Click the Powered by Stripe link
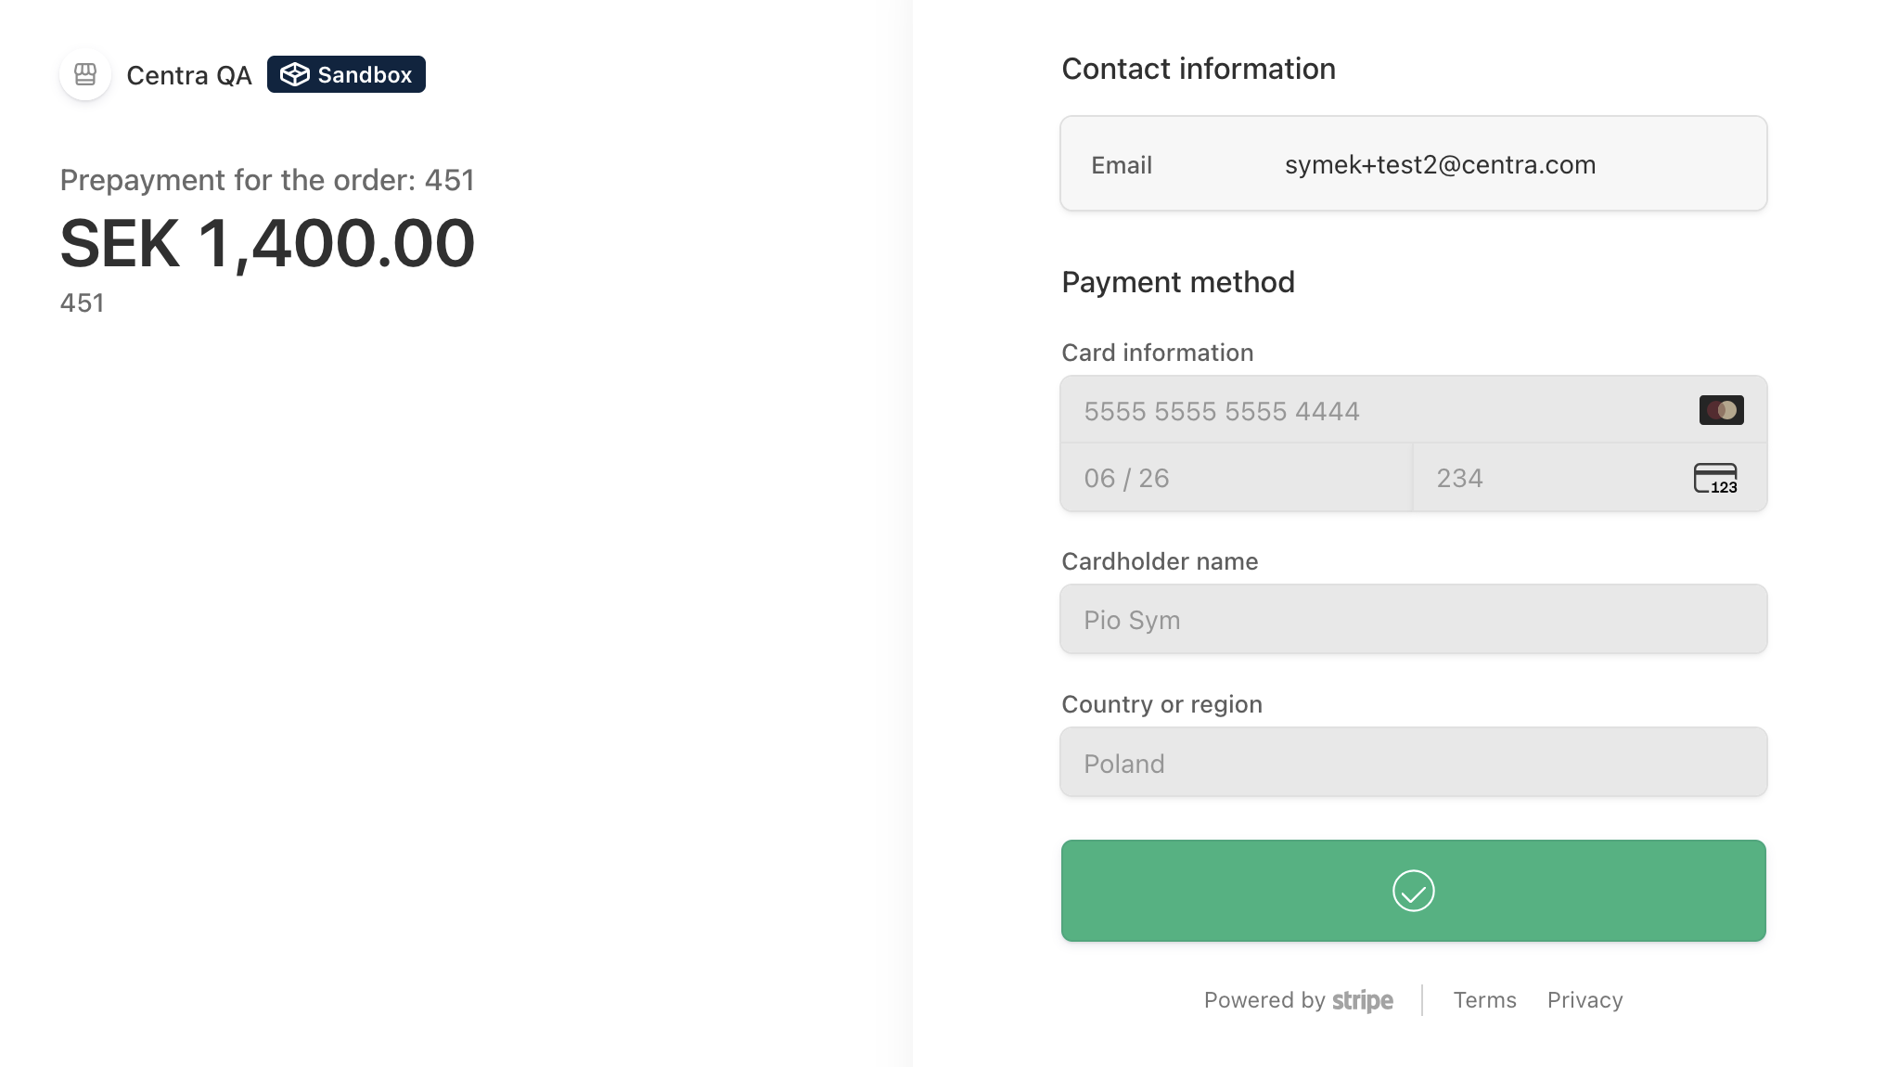The height and width of the screenshot is (1067, 1886). coord(1298,1000)
